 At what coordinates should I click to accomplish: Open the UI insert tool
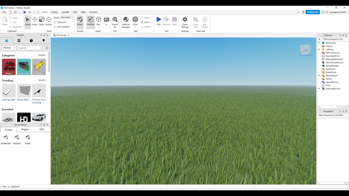tap(107, 21)
